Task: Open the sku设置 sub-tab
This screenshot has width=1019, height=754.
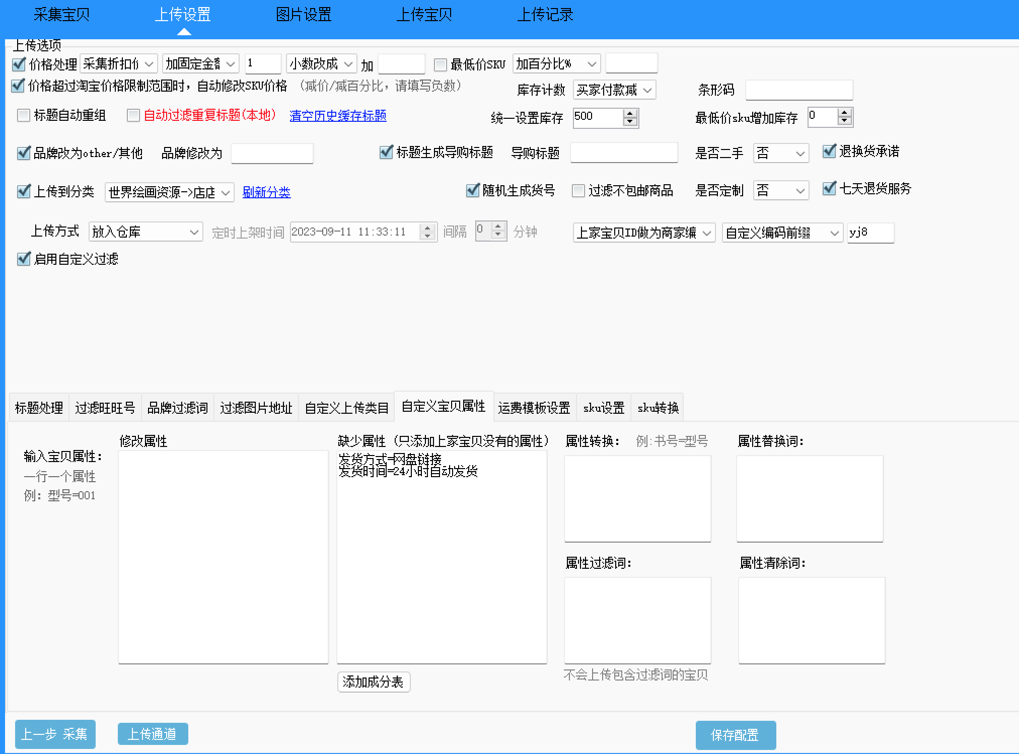Action: click(604, 408)
